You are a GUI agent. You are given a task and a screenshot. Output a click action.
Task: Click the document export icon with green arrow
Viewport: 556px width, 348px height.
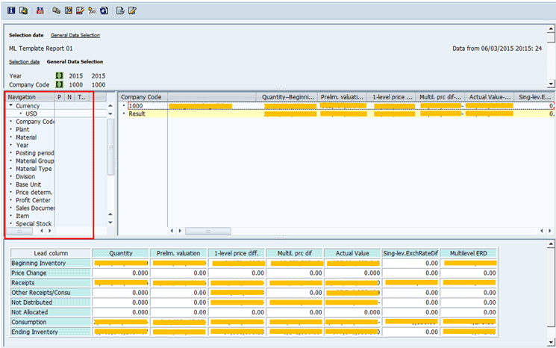tap(23, 10)
